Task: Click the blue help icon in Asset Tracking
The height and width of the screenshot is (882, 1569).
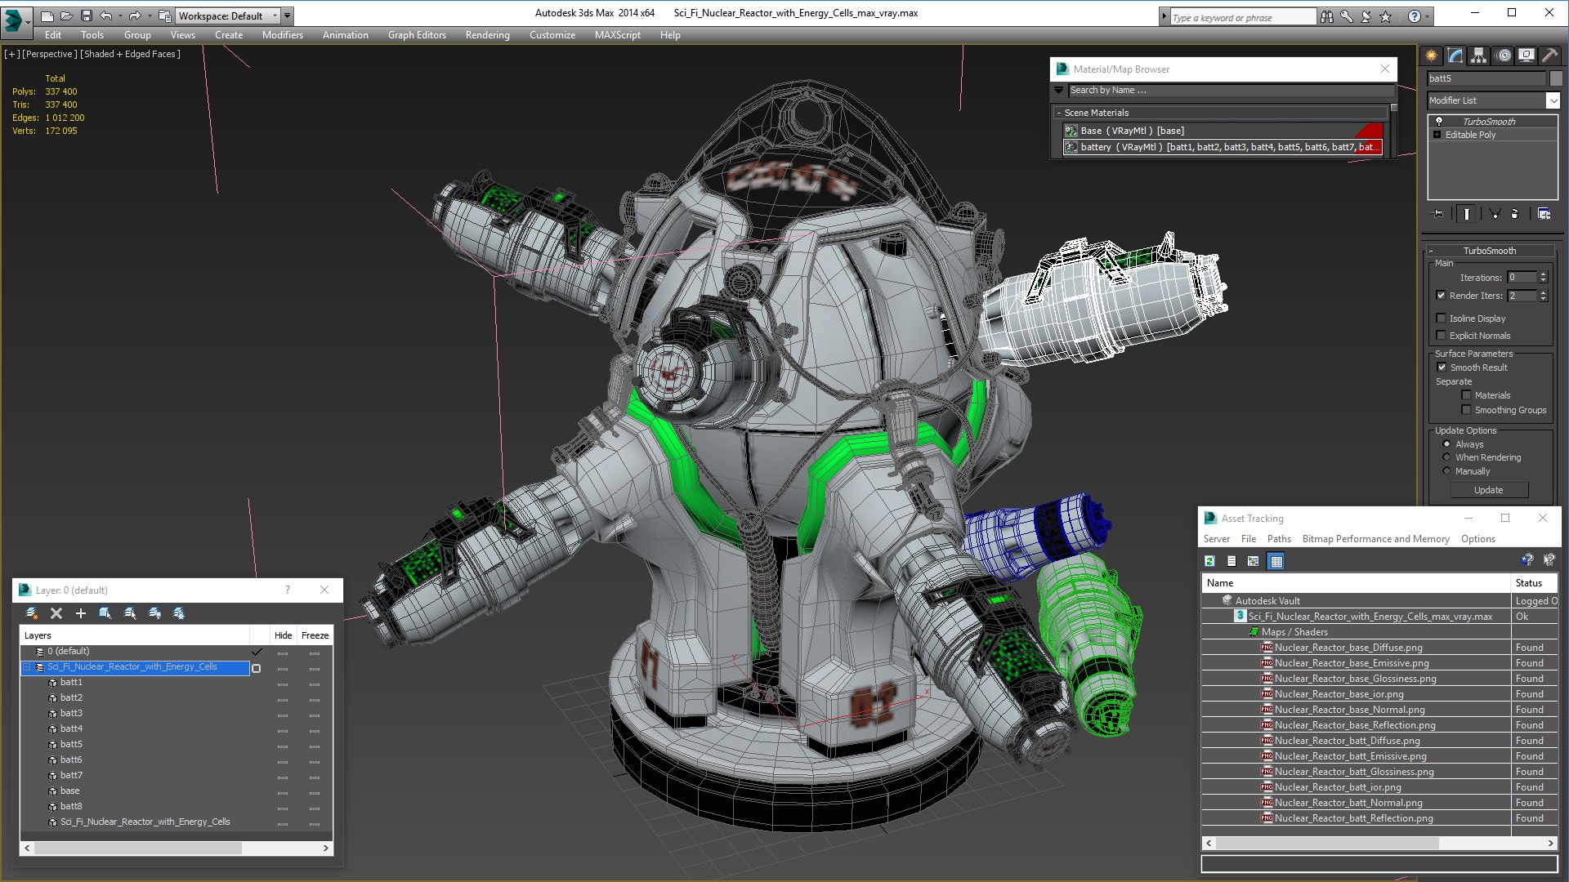Action: [1527, 560]
